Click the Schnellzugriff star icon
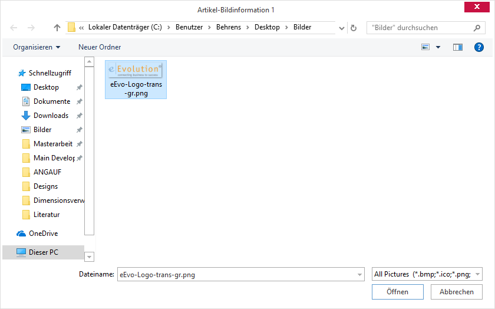This screenshot has width=495, height=309. pyautogui.click(x=22, y=73)
